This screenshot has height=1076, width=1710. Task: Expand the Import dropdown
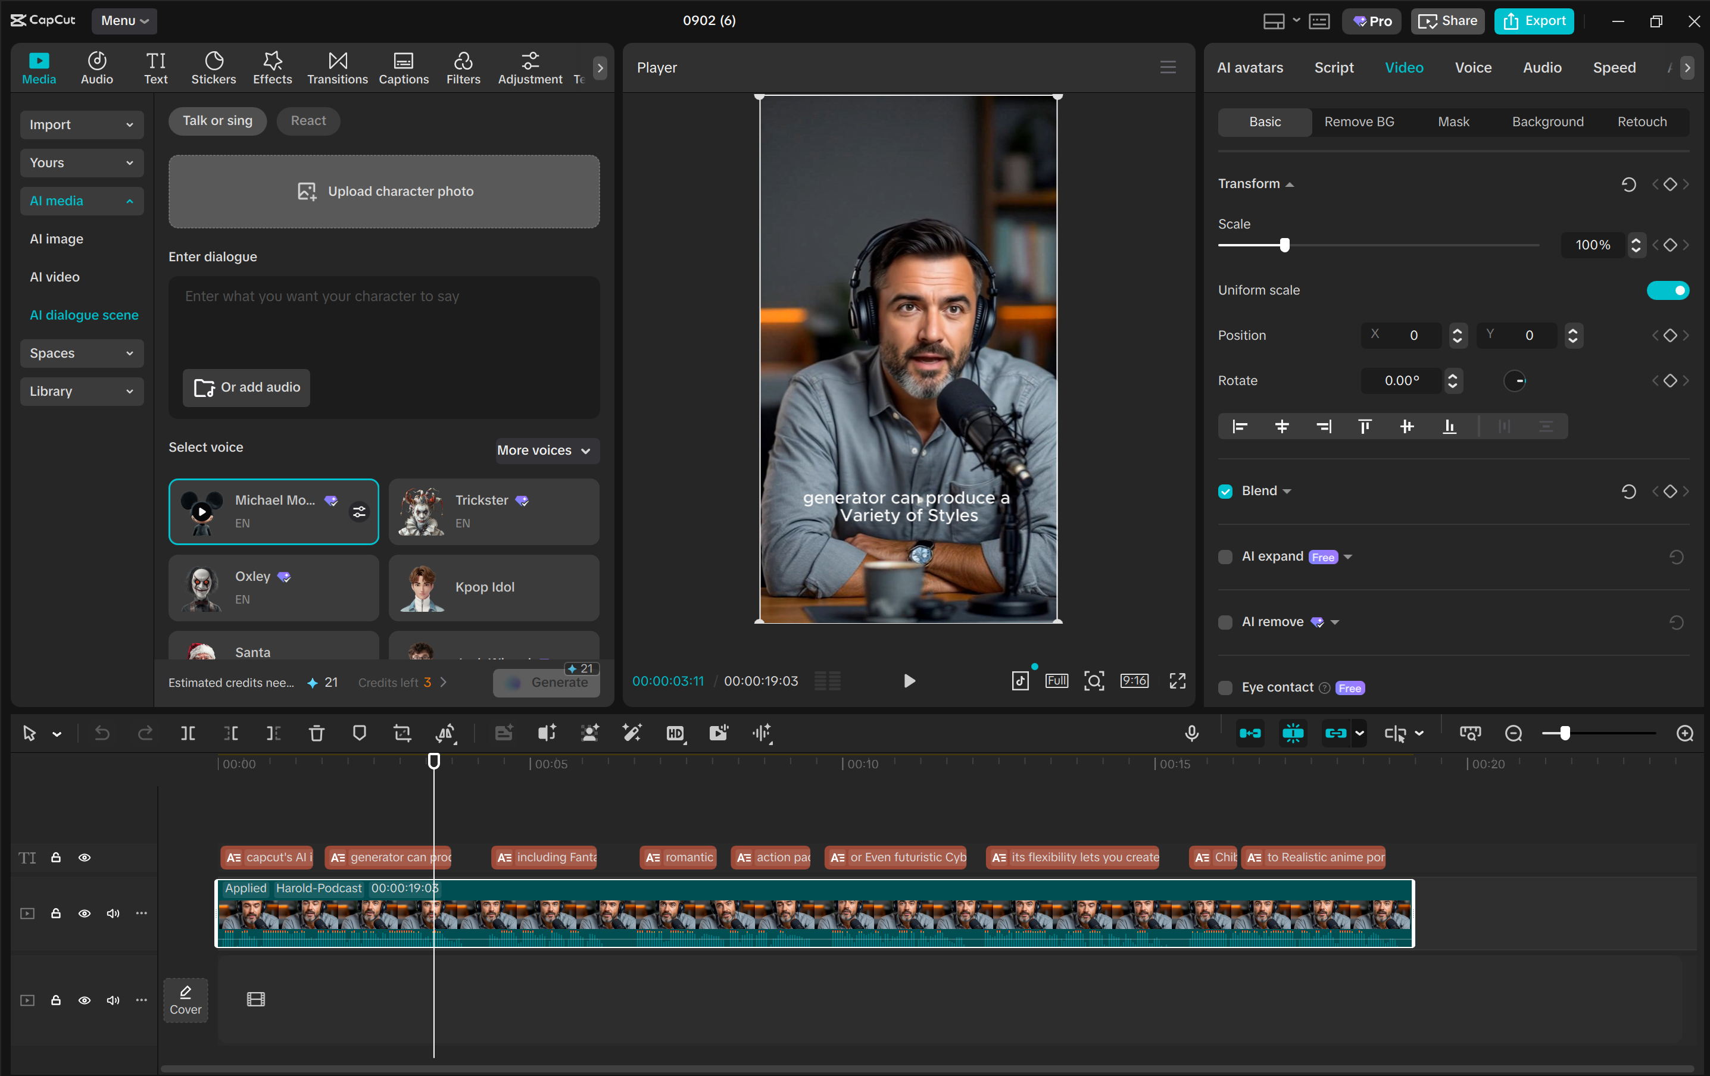tap(82, 125)
